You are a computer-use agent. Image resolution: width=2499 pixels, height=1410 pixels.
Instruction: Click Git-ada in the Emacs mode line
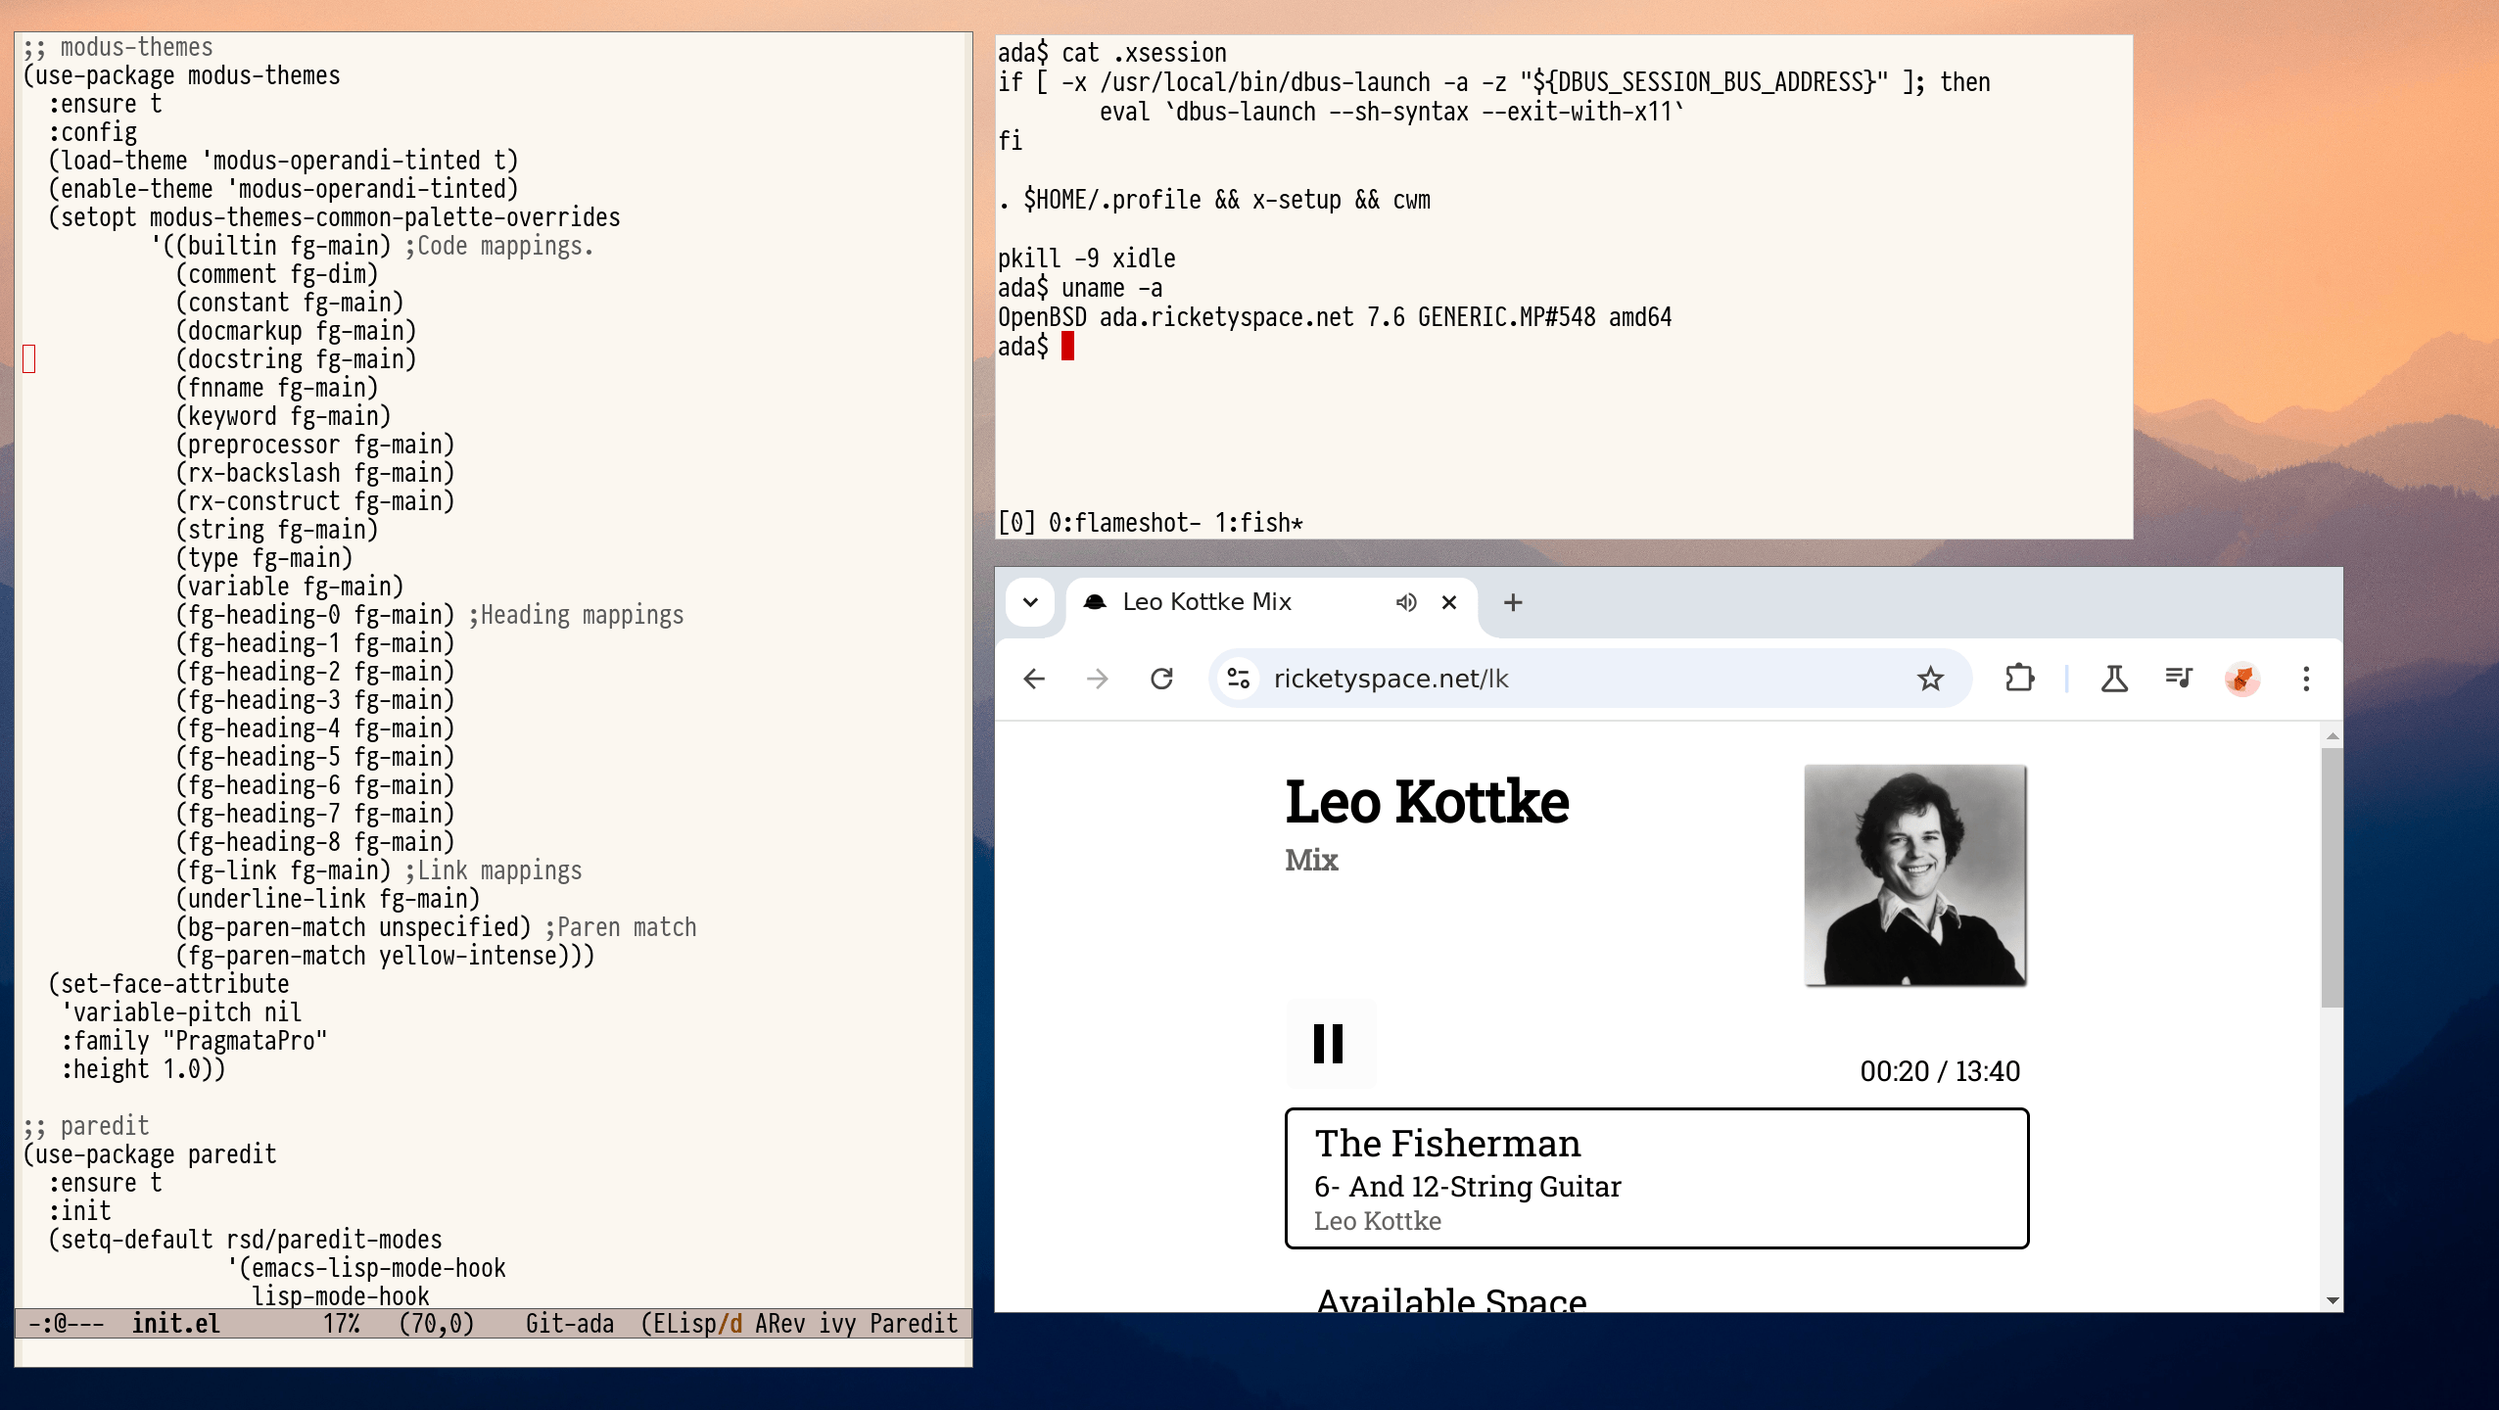[x=570, y=1324]
